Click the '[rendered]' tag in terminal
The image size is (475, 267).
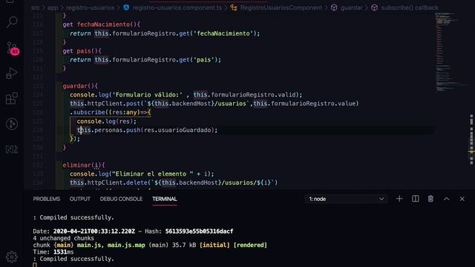click(250, 245)
